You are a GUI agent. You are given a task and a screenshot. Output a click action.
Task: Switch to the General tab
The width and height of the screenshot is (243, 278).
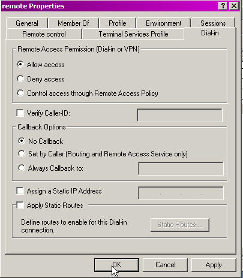pos(27,23)
